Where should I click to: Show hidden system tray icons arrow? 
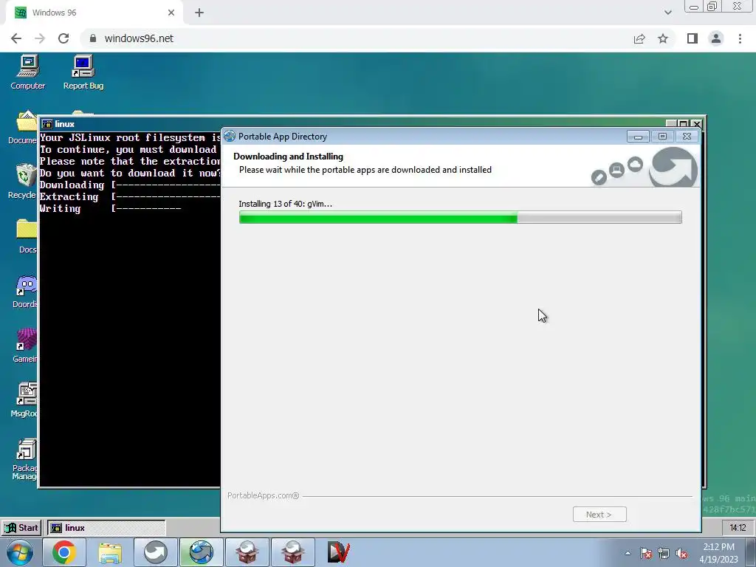pyautogui.click(x=628, y=553)
